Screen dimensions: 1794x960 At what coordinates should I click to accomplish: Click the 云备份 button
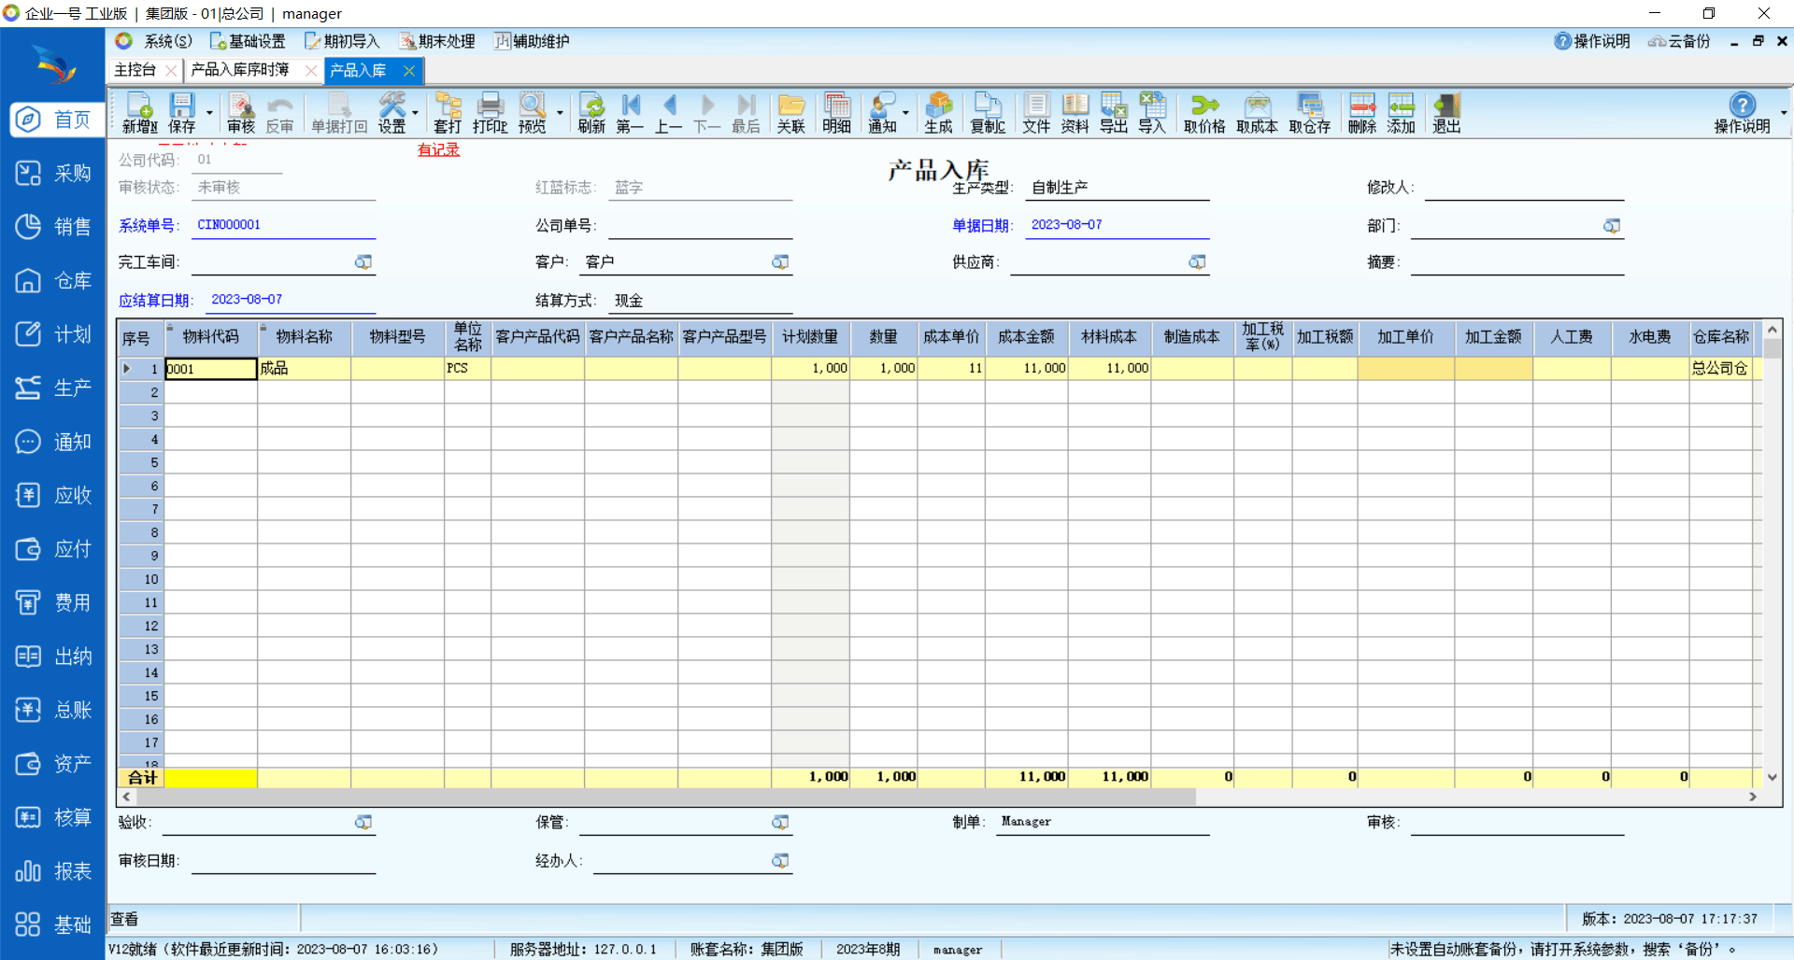pos(1679,41)
